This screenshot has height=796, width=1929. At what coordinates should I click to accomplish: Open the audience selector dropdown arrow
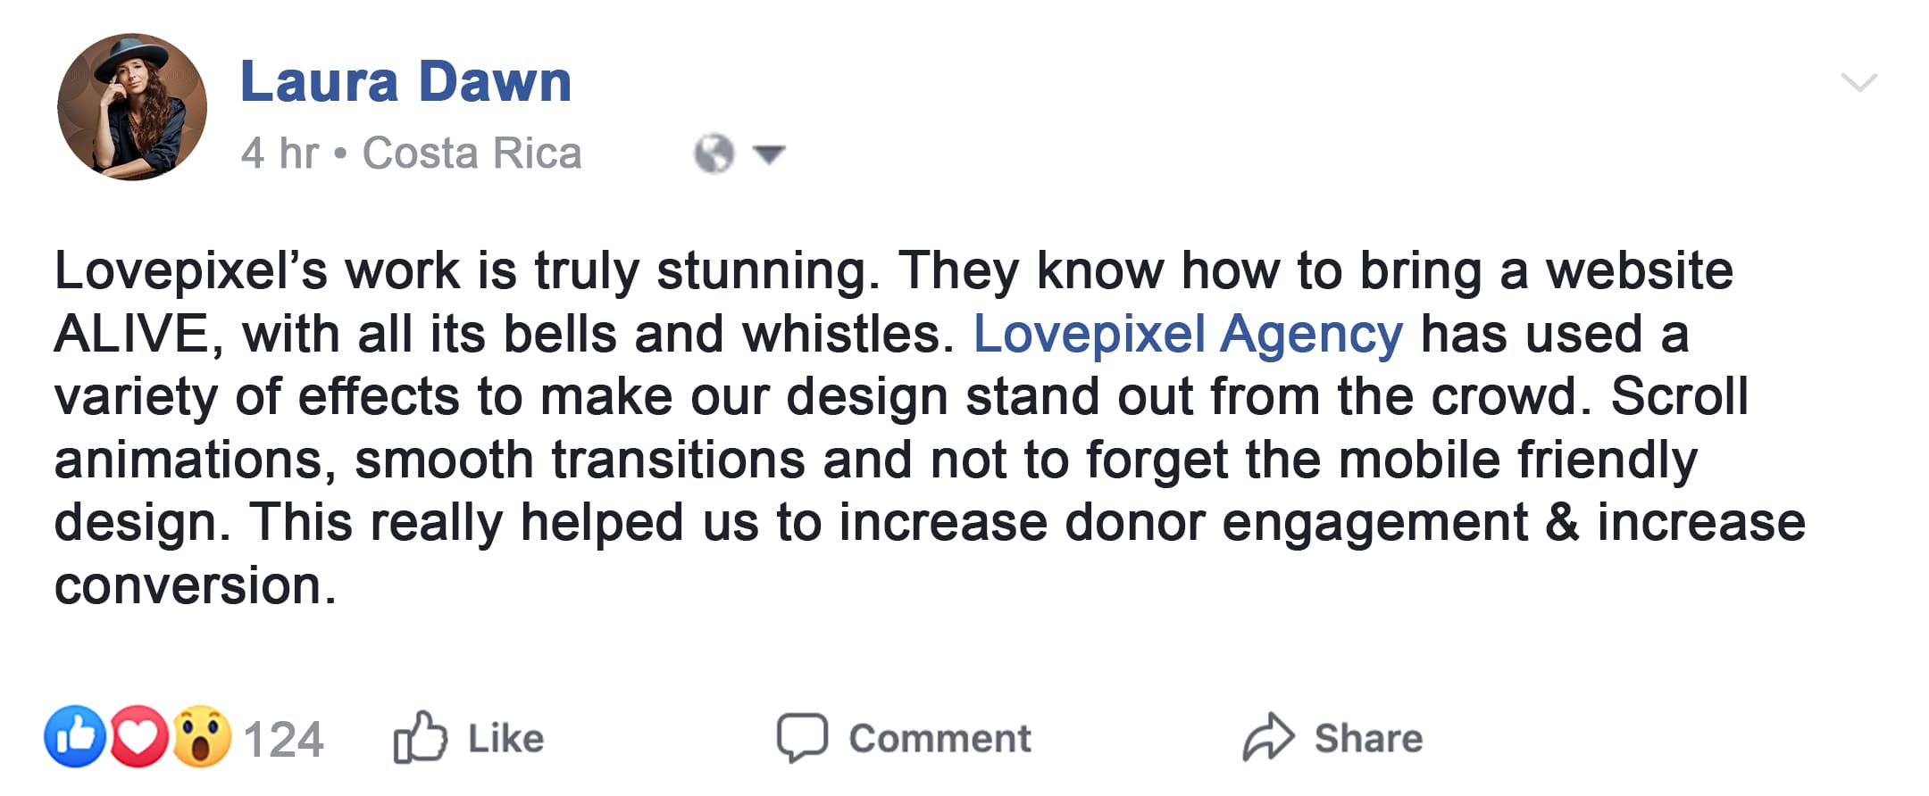pyautogui.click(x=769, y=154)
